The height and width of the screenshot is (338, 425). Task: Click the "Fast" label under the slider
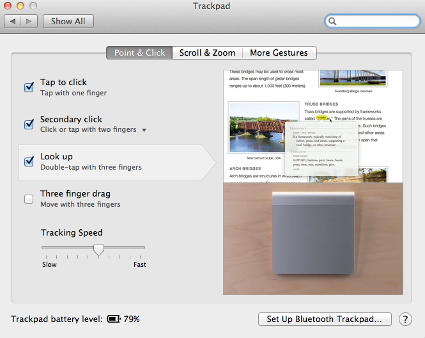140,264
